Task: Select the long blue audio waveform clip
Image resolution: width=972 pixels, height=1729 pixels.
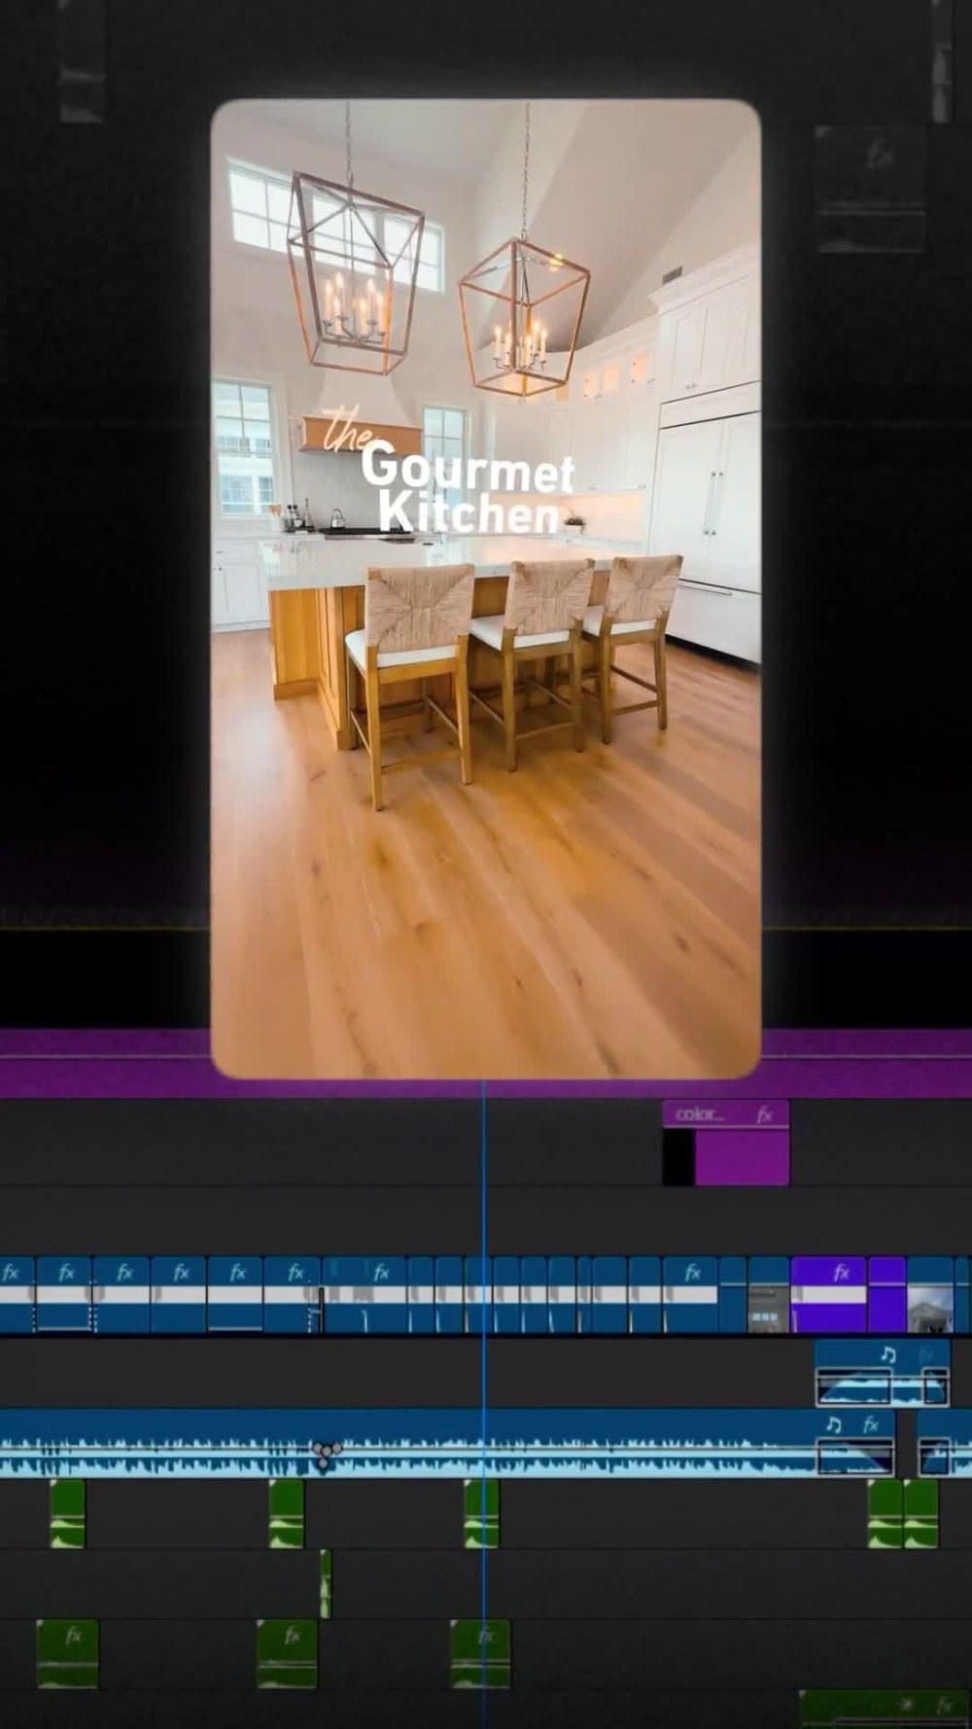Action: (447, 1443)
